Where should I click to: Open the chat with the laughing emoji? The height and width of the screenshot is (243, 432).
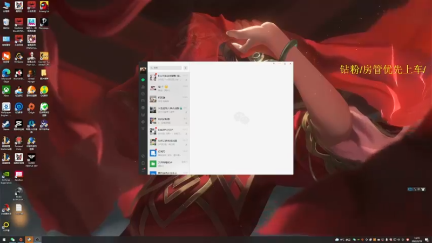click(x=168, y=88)
